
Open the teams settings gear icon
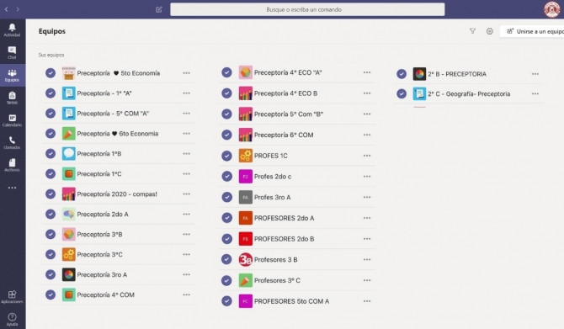pyautogui.click(x=490, y=31)
